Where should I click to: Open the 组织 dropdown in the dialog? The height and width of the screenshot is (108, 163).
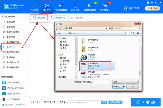(x=61, y=33)
